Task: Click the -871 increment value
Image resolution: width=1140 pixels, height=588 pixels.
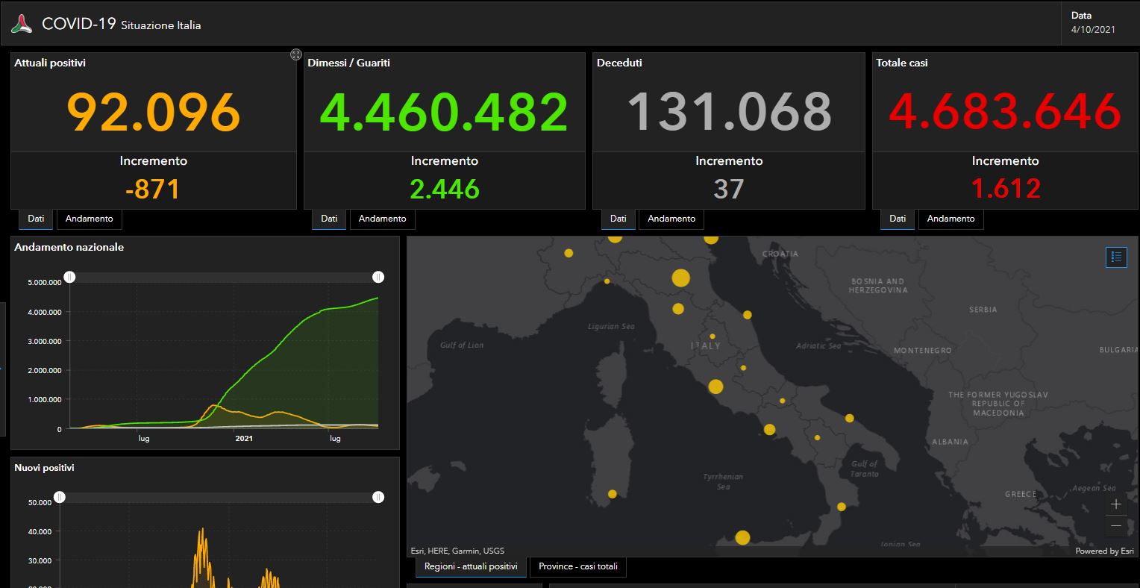Action: point(153,190)
